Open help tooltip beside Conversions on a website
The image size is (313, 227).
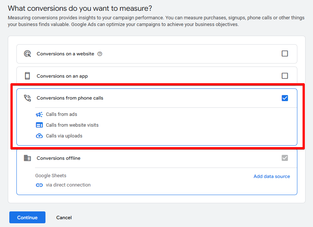100,54
